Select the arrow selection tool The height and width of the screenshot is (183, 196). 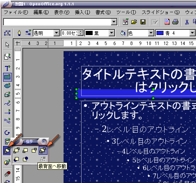[7, 45]
